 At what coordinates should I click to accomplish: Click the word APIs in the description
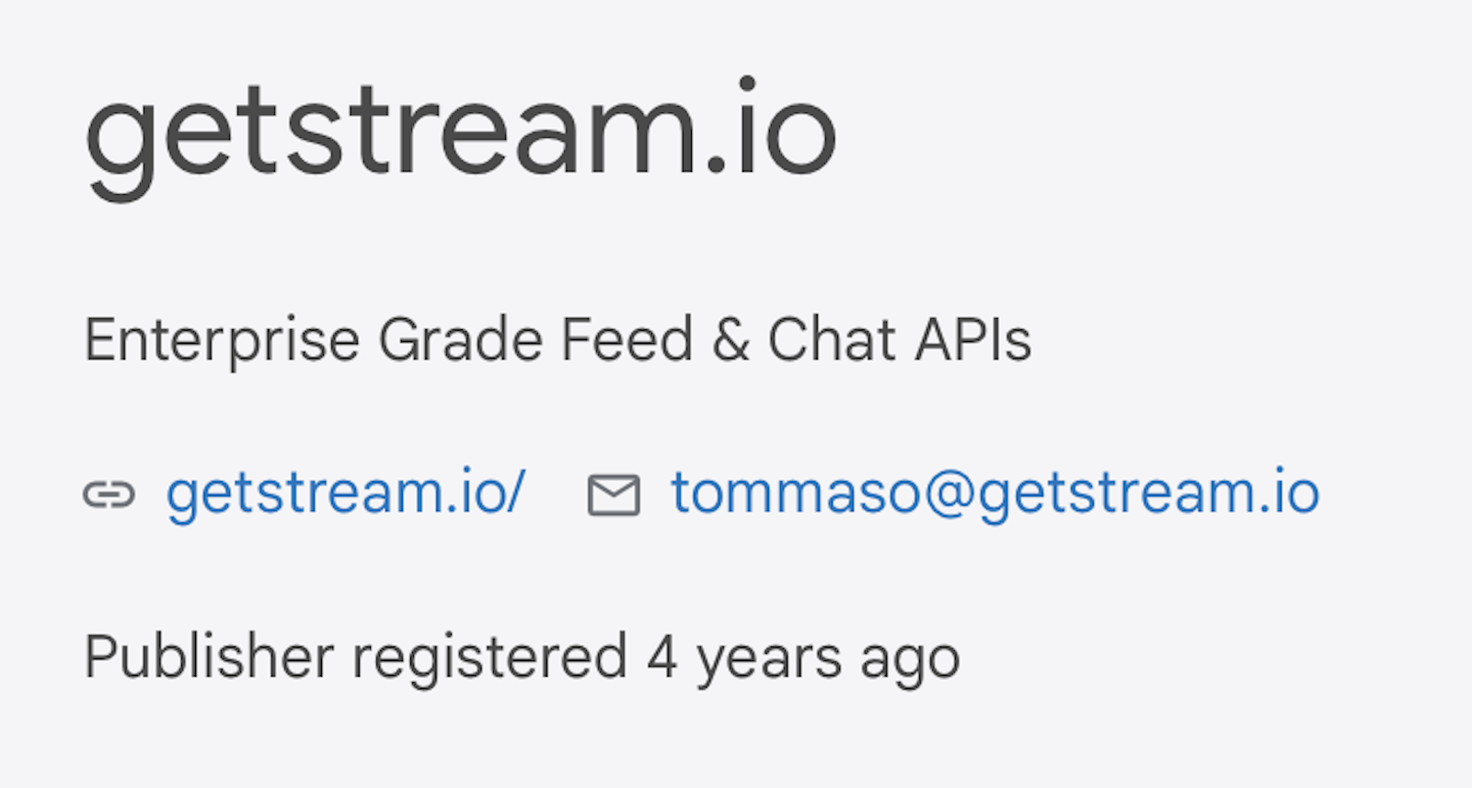973,340
